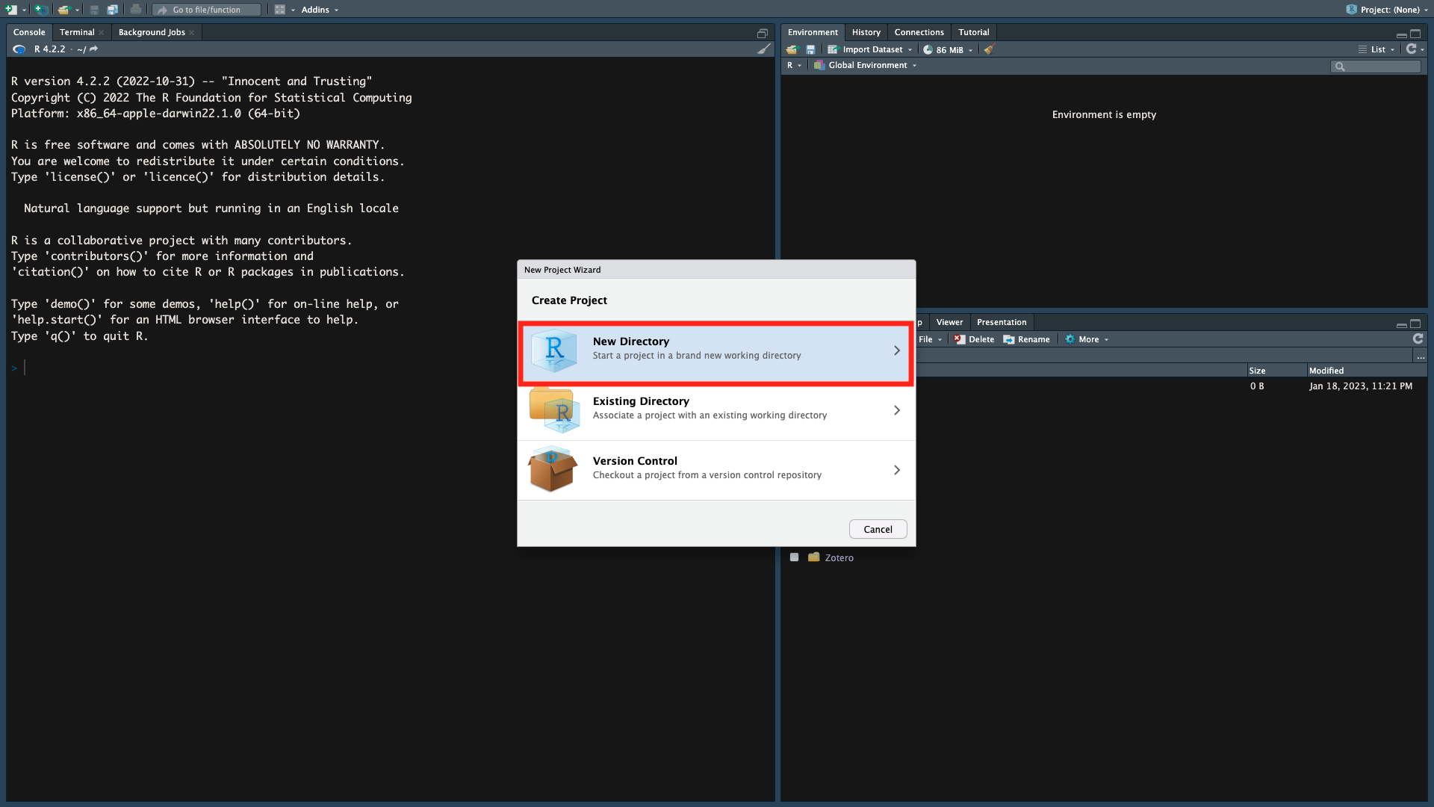The width and height of the screenshot is (1434, 807).
Task: Click the Environment clear objects broom icon
Action: [990, 49]
